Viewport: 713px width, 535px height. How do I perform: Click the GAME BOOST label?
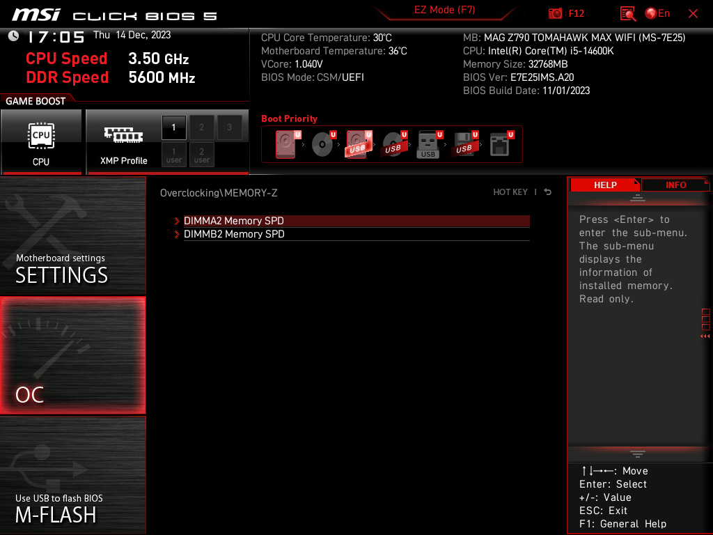click(x=36, y=101)
